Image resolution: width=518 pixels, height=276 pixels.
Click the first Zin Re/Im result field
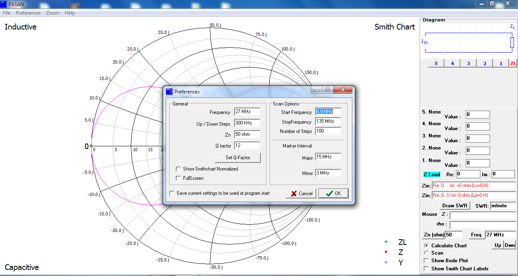tap(473, 186)
